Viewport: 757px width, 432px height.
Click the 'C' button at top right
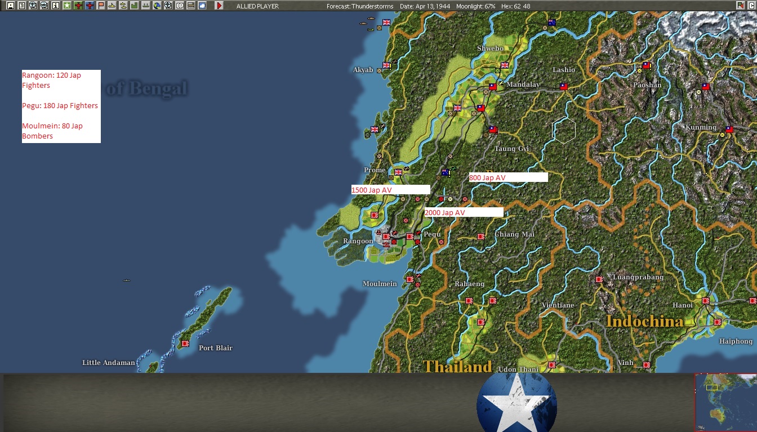click(x=751, y=6)
